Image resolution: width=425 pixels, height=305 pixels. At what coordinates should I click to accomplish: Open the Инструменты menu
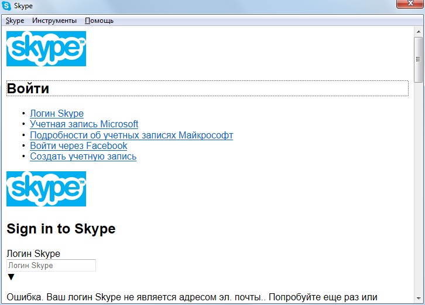click(x=54, y=21)
